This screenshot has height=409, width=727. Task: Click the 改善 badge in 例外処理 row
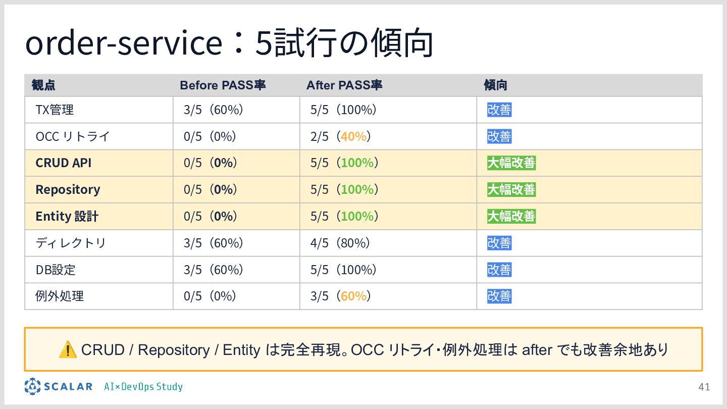[499, 296]
